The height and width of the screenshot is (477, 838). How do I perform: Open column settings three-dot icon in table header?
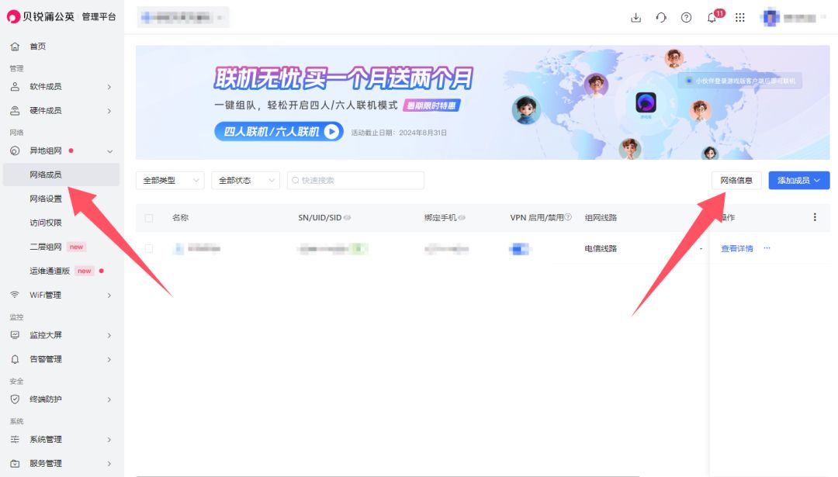click(x=815, y=217)
